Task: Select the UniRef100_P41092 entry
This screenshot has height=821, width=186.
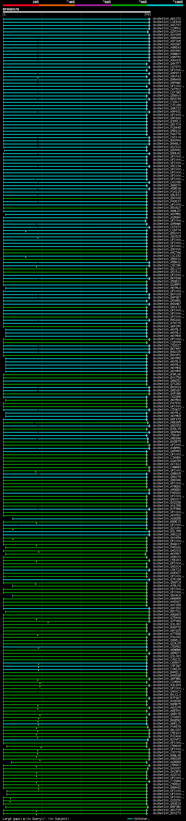Action: (167, 637)
